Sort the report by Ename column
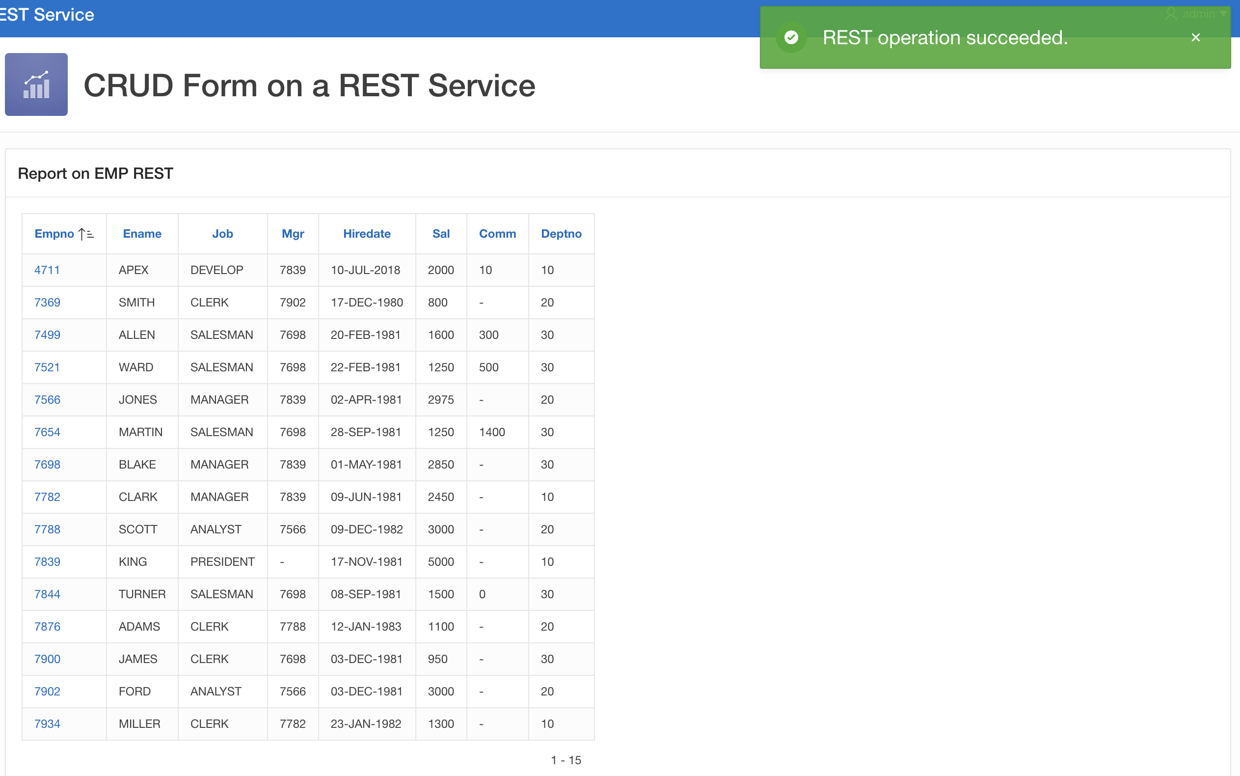 pyautogui.click(x=142, y=234)
